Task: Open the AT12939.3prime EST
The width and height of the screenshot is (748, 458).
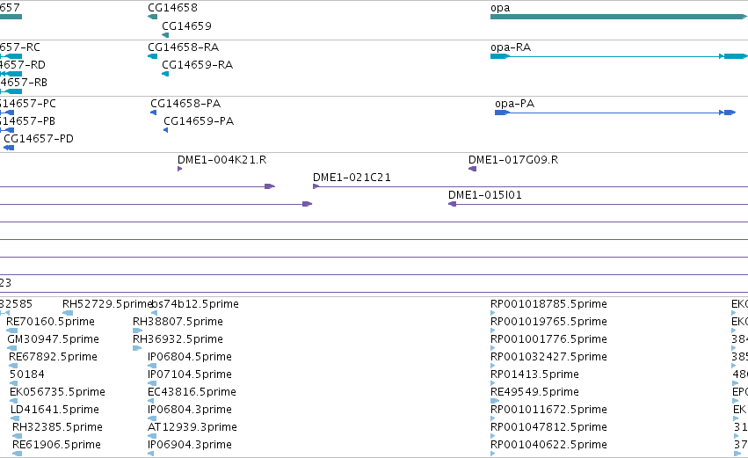Action: (x=192, y=427)
